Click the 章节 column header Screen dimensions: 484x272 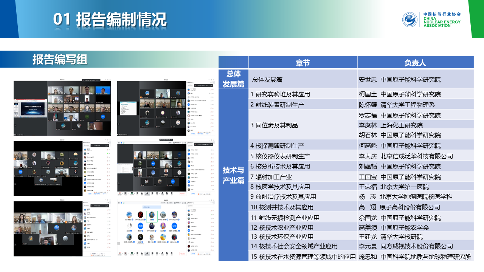(302, 63)
